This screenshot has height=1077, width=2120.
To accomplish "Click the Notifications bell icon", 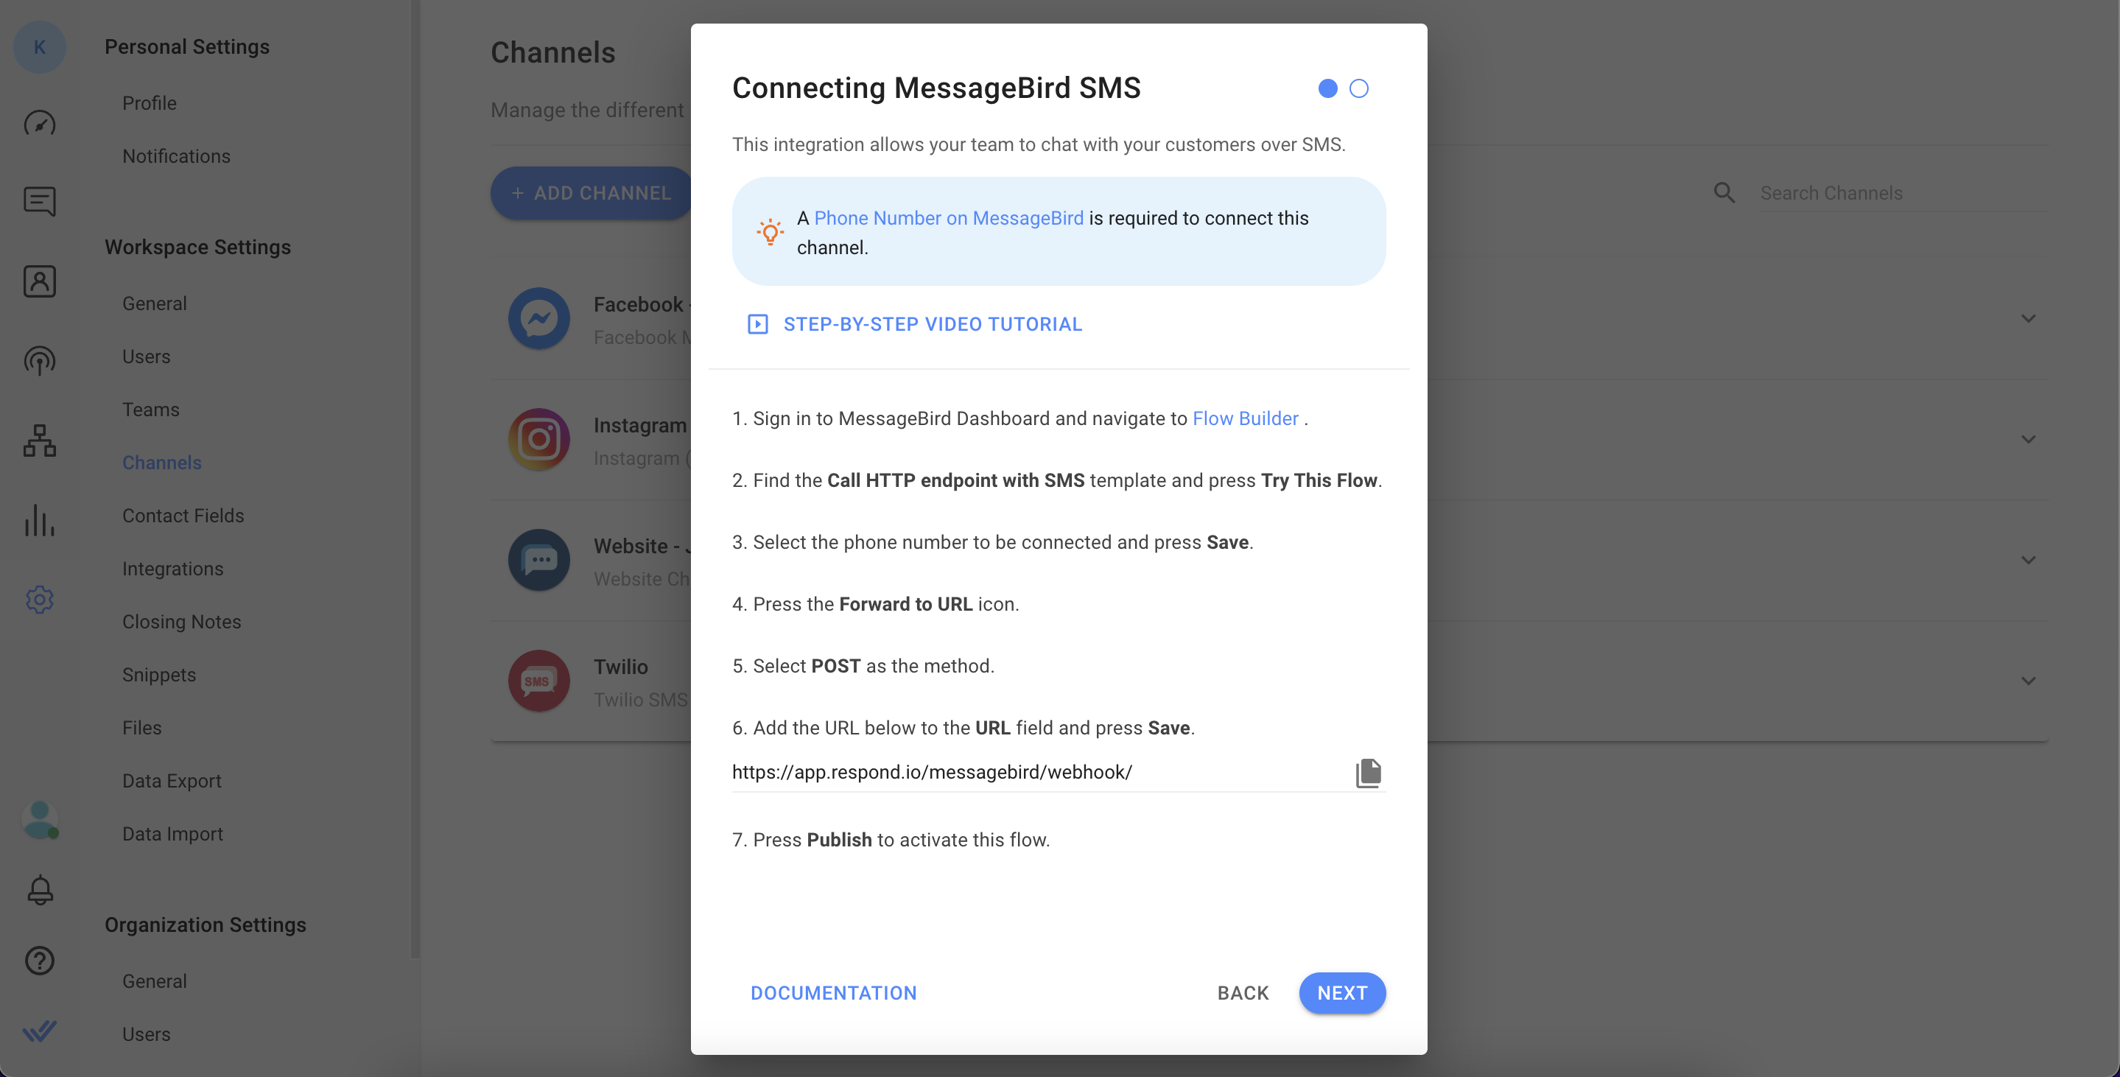I will [38, 889].
